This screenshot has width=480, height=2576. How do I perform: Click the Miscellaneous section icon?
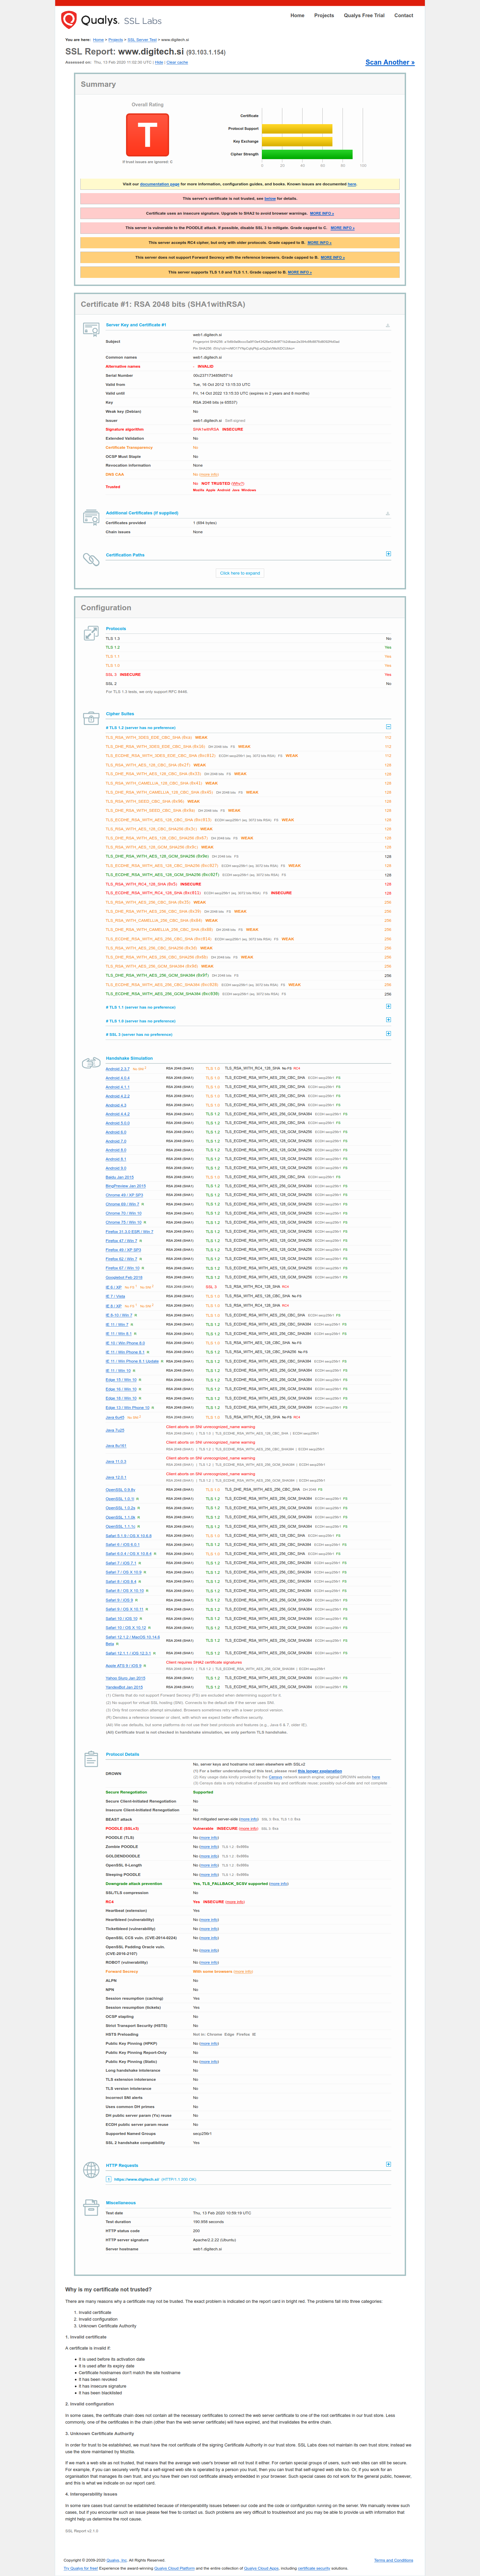tap(91, 2207)
